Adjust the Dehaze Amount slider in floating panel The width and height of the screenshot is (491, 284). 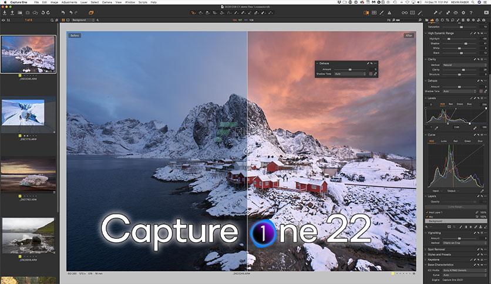click(x=350, y=69)
